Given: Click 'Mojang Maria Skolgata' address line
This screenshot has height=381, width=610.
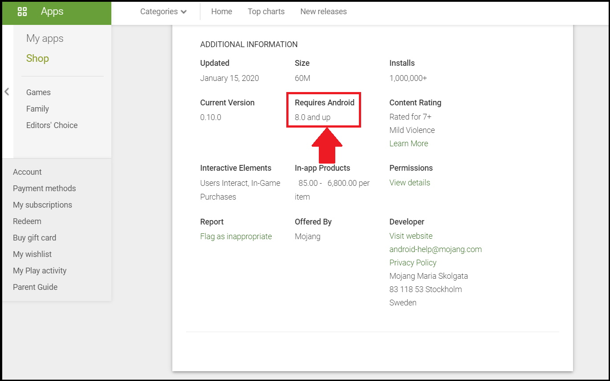Looking at the screenshot, I should 429,276.
